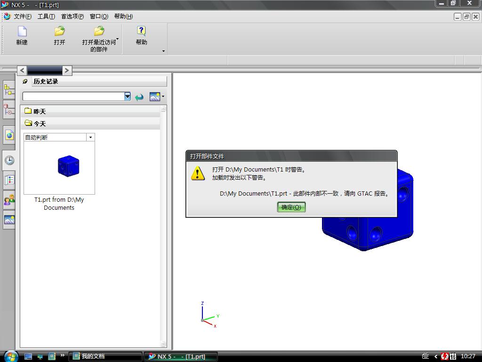Select the History clock sidebar tab
The width and height of the screenshot is (482, 362).
[x=9, y=160]
